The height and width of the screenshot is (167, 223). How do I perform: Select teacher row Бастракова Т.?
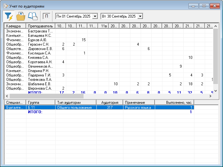tap(41, 31)
